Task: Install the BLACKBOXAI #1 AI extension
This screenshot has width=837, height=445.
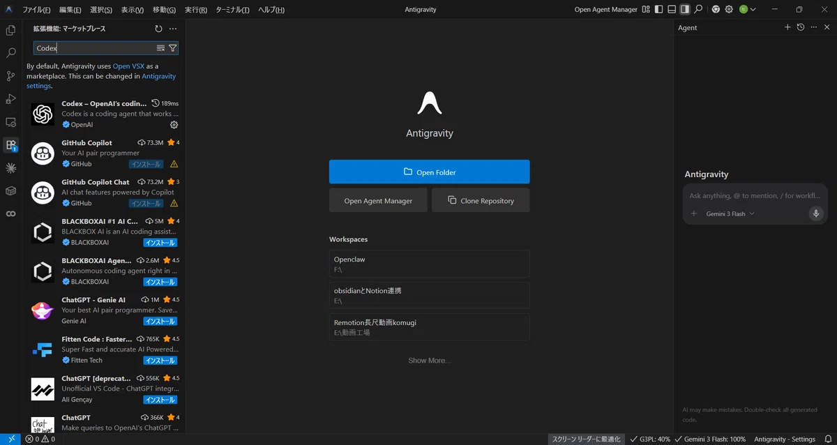Action: point(160,243)
